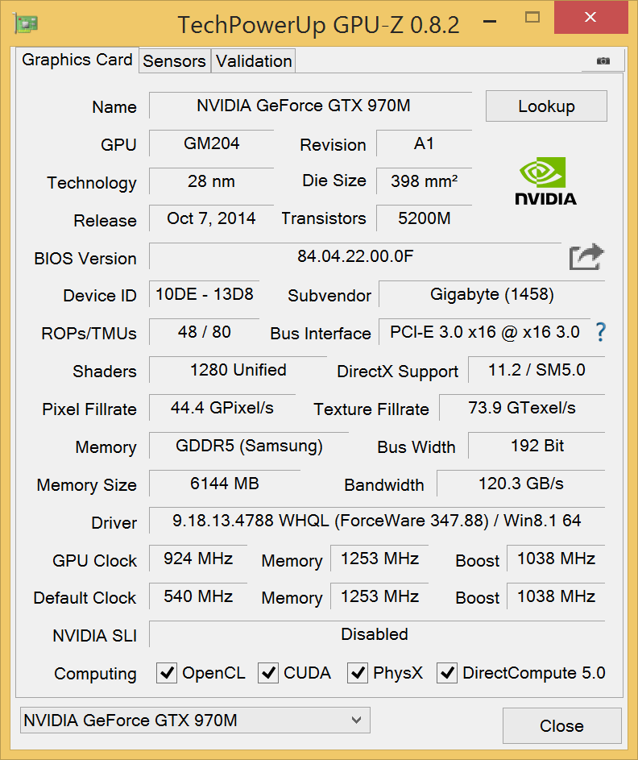Click the Bandwidth field 120.3 GB/s
The image size is (638, 760).
[520, 484]
